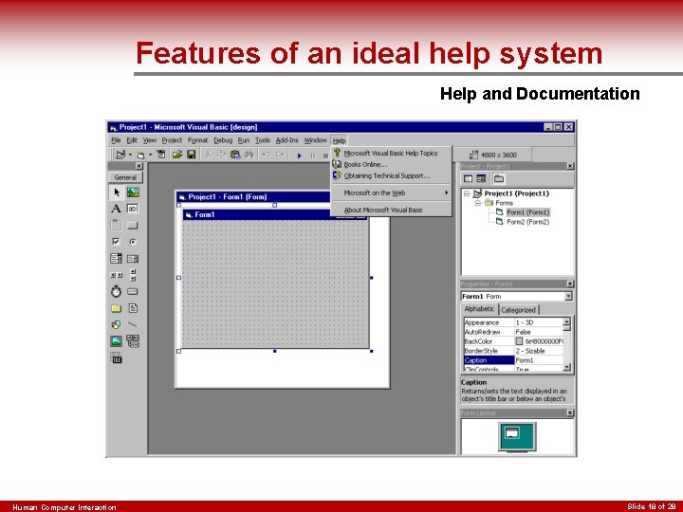Open the Debug menu
683x512 pixels.
(x=223, y=140)
